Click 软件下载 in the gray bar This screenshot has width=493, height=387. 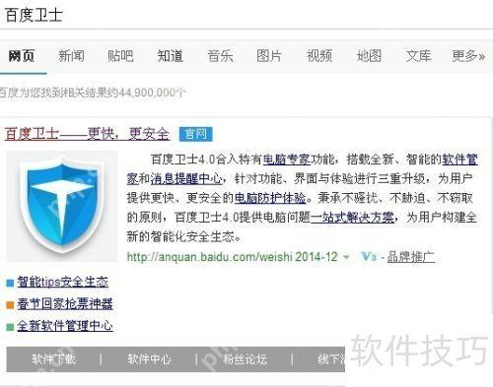[54, 359]
